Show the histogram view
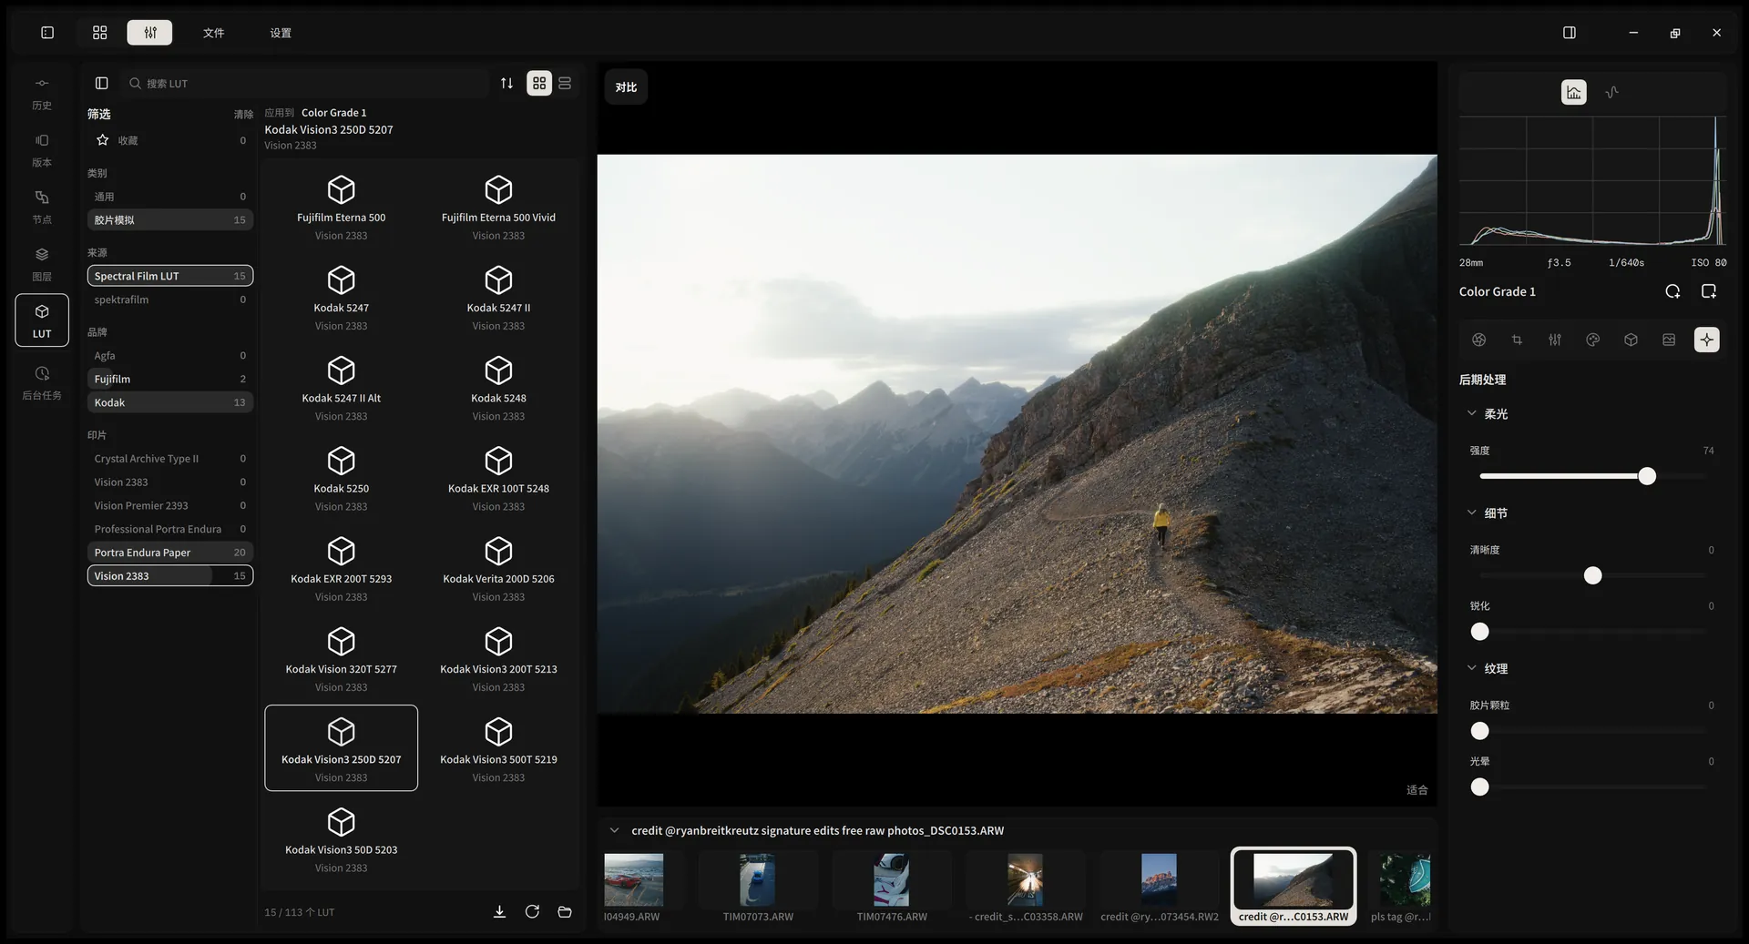 [1573, 92]
